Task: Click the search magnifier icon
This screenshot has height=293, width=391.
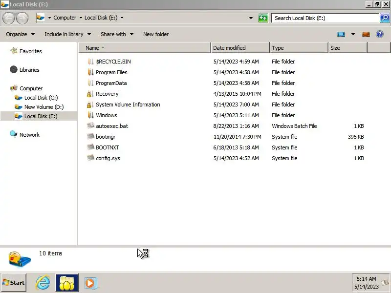Action: coord(385,18)
